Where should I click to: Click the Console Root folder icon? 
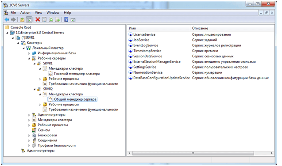tap(7, 27)
